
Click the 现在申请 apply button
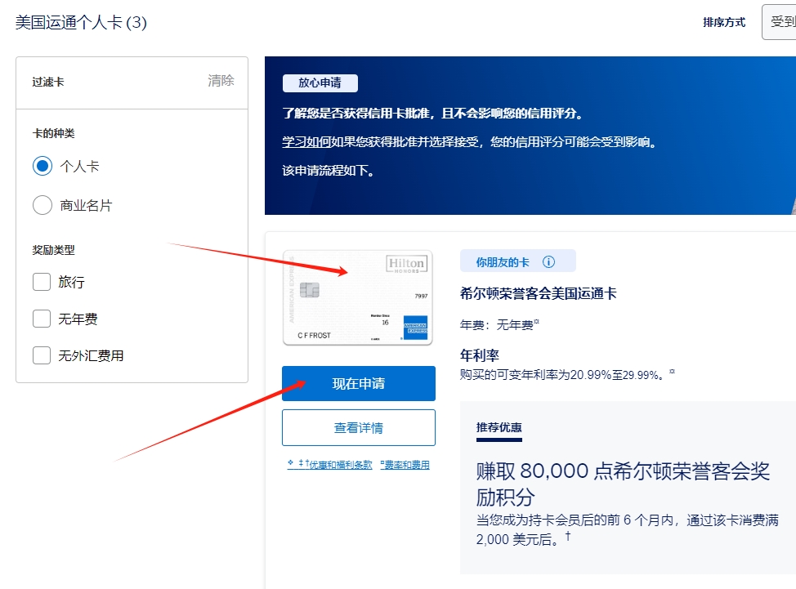pos(359,383)
